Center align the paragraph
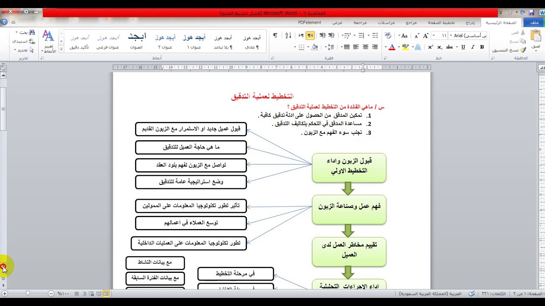Viewport: 545px width, 306px height. tap(365, 47)
